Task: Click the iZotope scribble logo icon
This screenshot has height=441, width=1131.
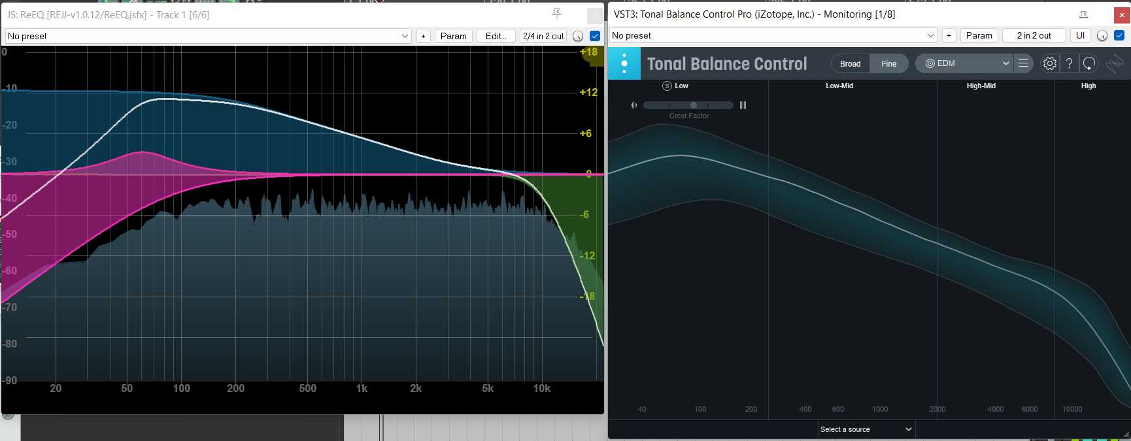Action: 1115,63
